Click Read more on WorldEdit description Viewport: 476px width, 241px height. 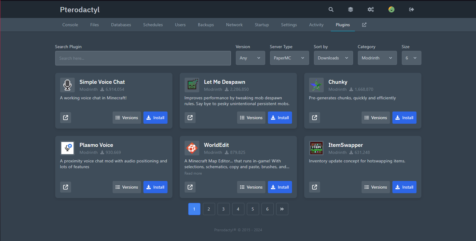coord(193,173)
